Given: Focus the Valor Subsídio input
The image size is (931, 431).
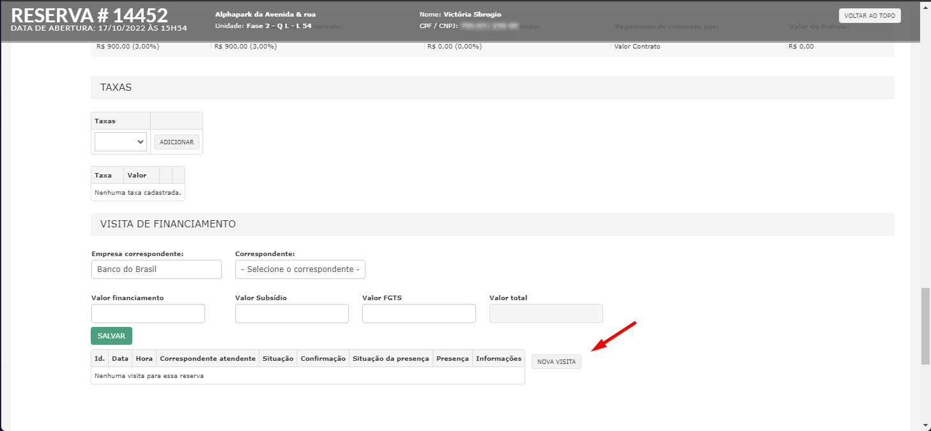Looking at the screenshot, I should (292, 314).
